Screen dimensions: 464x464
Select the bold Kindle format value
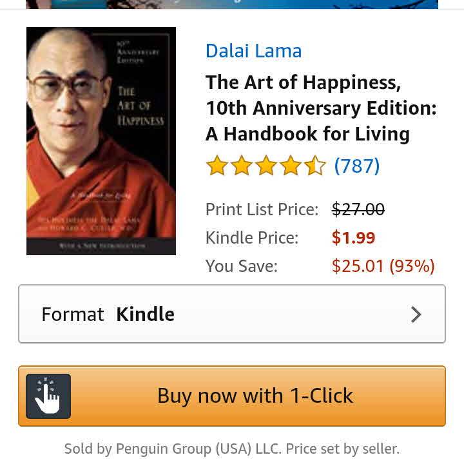[x=145, y=314]
